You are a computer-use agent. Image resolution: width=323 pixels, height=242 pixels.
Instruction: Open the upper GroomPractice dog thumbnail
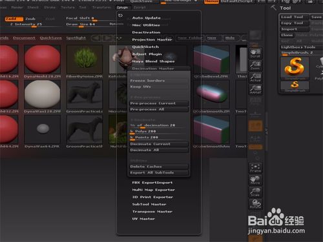[85, 94]
